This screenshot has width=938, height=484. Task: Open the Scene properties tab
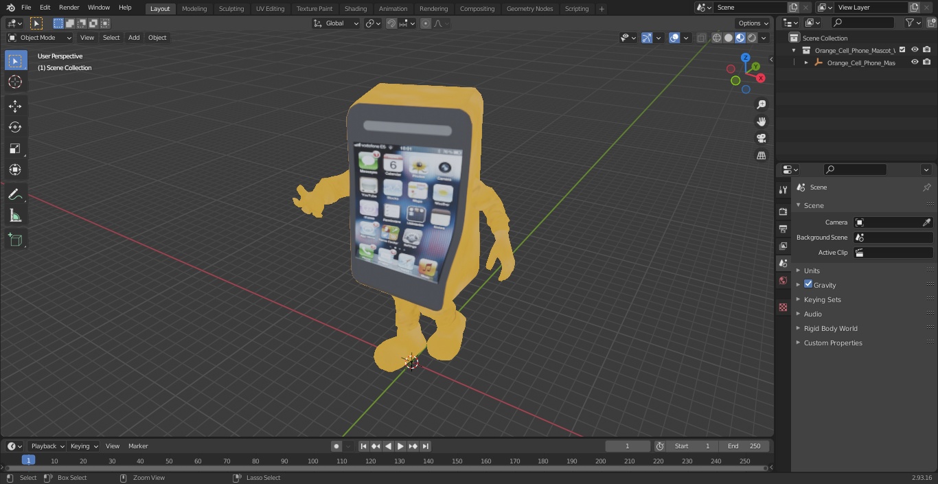783,263
